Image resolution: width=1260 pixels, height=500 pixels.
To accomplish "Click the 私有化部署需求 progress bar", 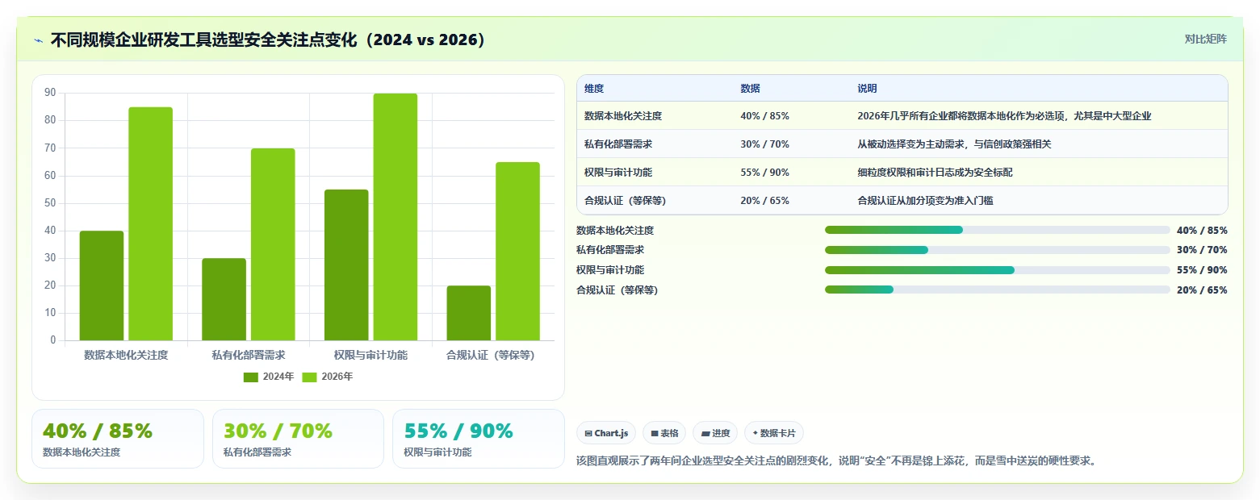I will (997, 250).
